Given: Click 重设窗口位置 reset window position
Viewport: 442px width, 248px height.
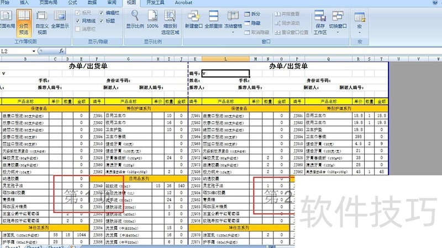Looking at the screenshot, I should point(292,33).
